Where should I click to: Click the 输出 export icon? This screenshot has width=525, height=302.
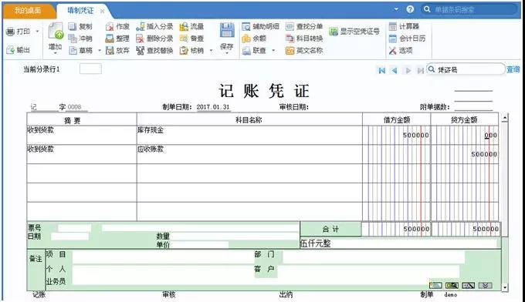(x=10, y=50)
